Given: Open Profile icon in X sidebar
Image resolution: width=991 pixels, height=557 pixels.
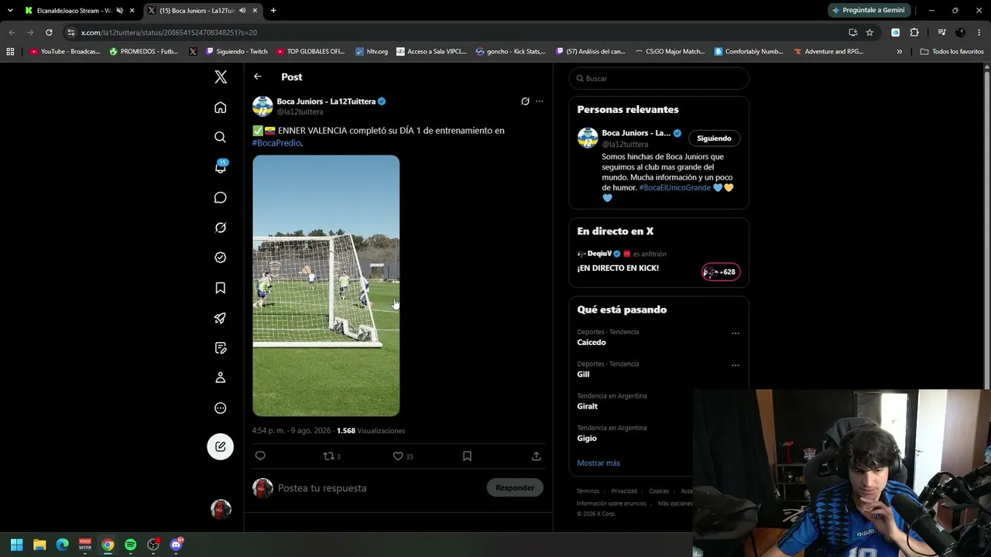Looking at the screenshot, I should coord(221,378).
